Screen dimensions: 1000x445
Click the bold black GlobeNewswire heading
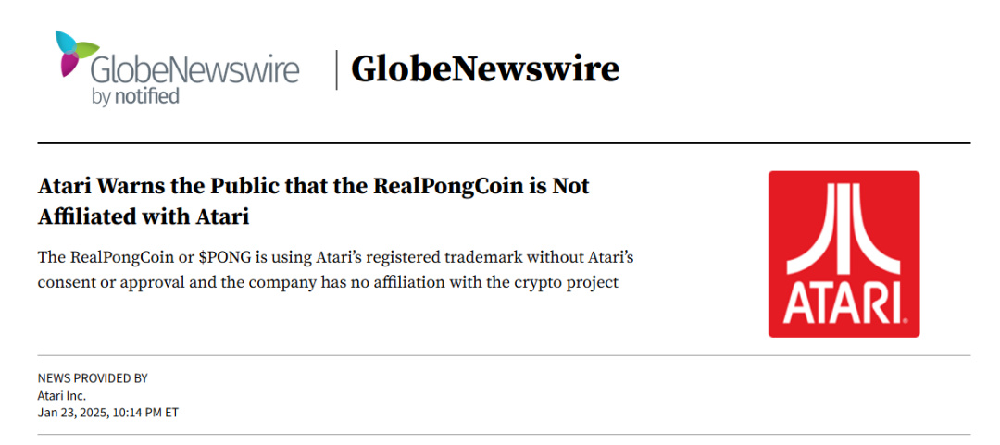pyautogui.click(x=484, y=68)
